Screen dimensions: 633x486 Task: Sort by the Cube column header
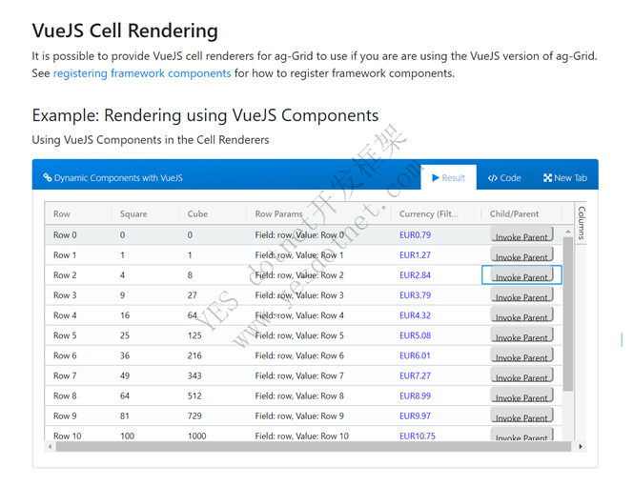(197, 214)
